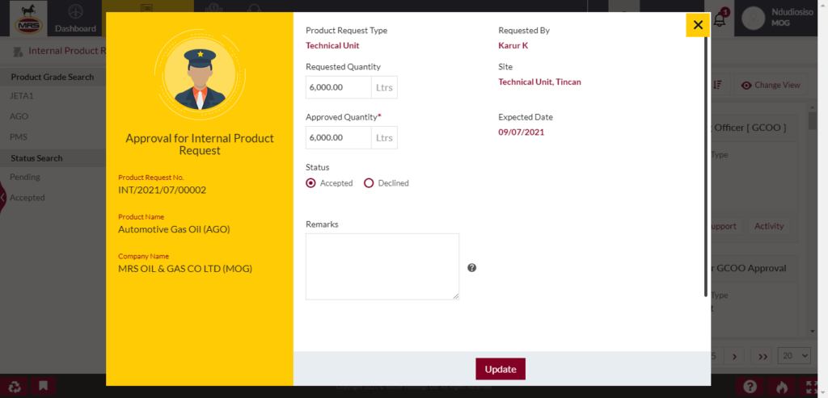The width and height of the screenshot is (828, 398).
Task: Open the Dashboard menu item
Action: 75,19
